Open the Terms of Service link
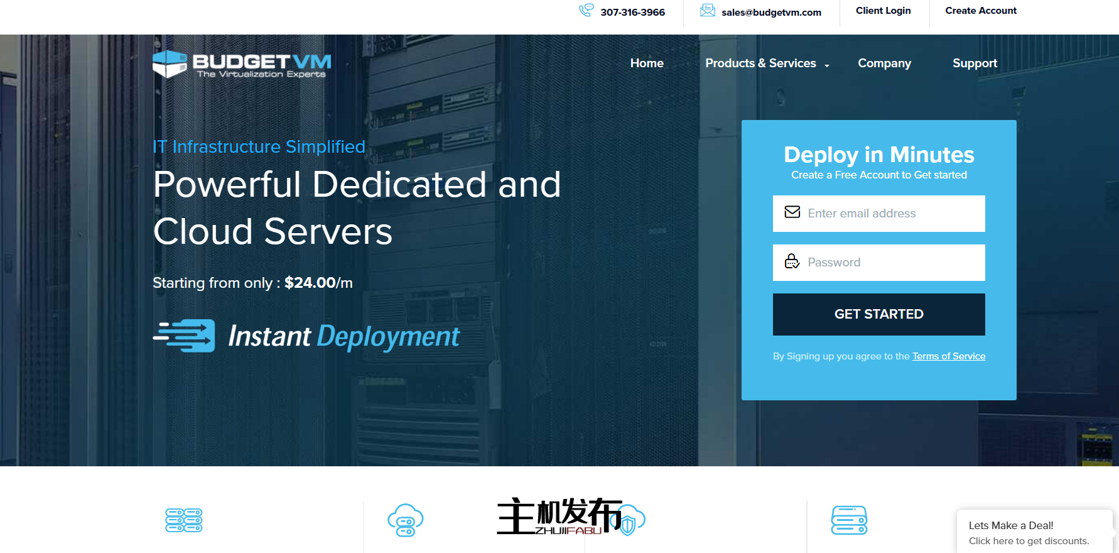 coord(948,356)
